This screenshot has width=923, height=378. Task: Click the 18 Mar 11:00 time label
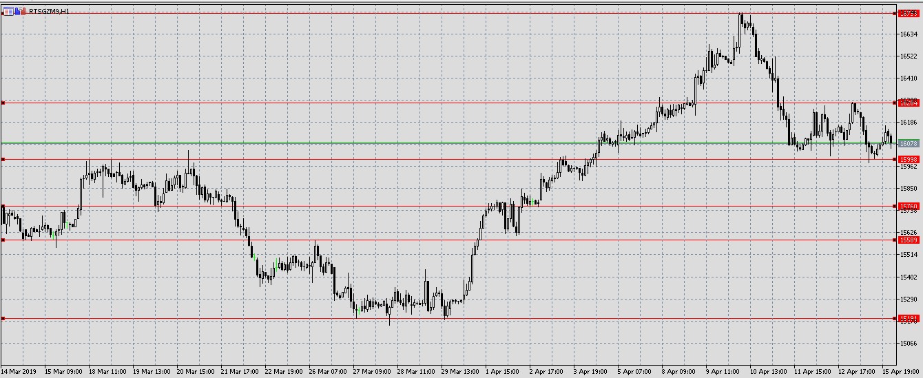(108, 372)
